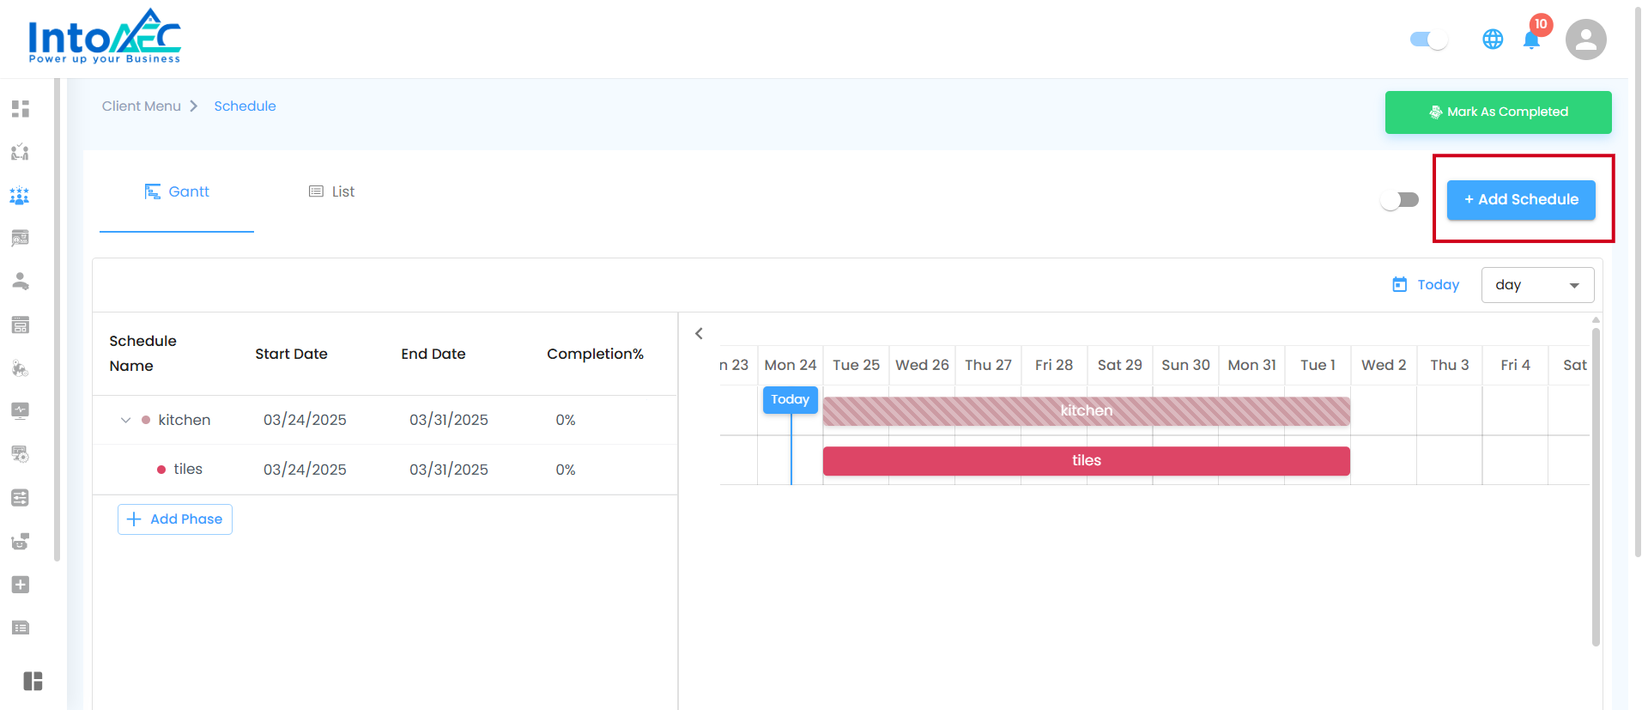Open the presentation search icon in sidebar
This screenshot has width=1648, height=710.
[21, 239]
